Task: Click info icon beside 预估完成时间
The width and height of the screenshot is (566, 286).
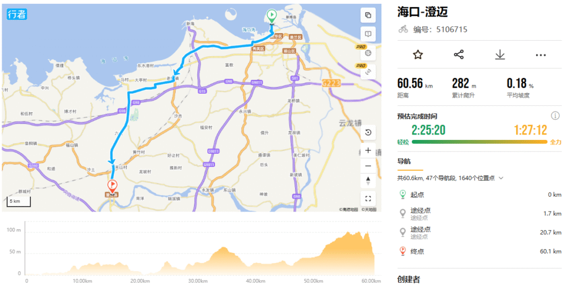Action: 555,116
